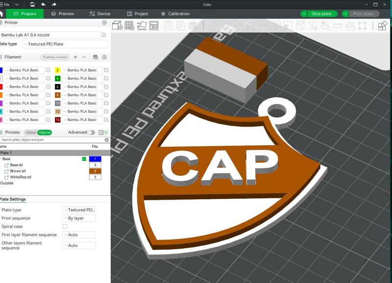
Task: Select the Text shape tool icon
Action: pyautogui.click(x=313, y=25)
